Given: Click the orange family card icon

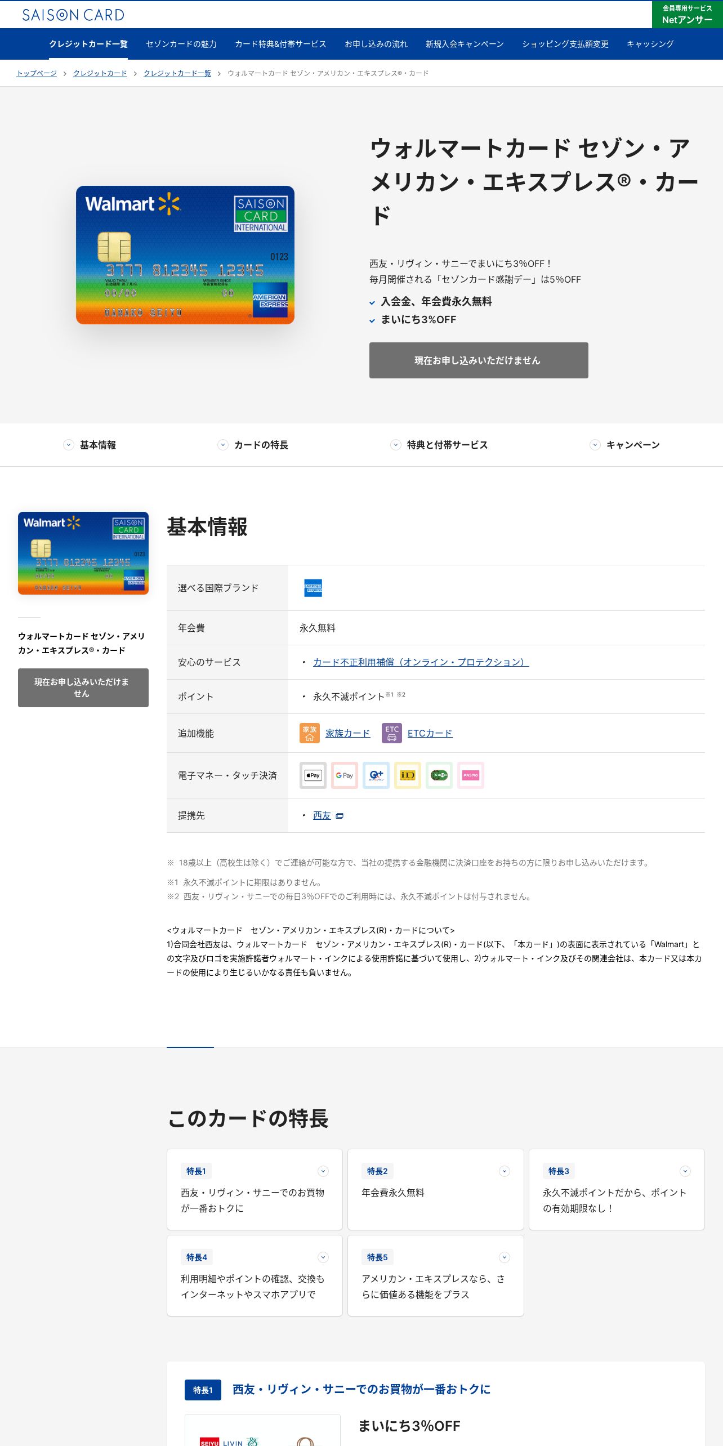Looking at the screenshot, I should (310, 733).
